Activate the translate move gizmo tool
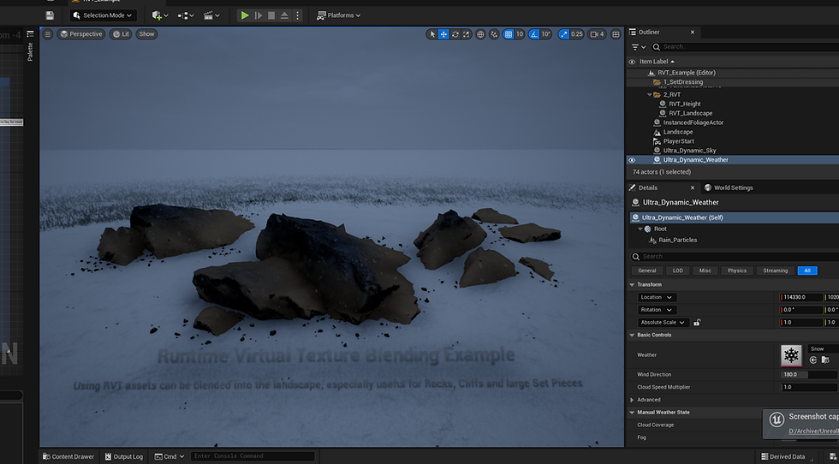The width and height of the screenshot is (839, 464). pos(443,34)
